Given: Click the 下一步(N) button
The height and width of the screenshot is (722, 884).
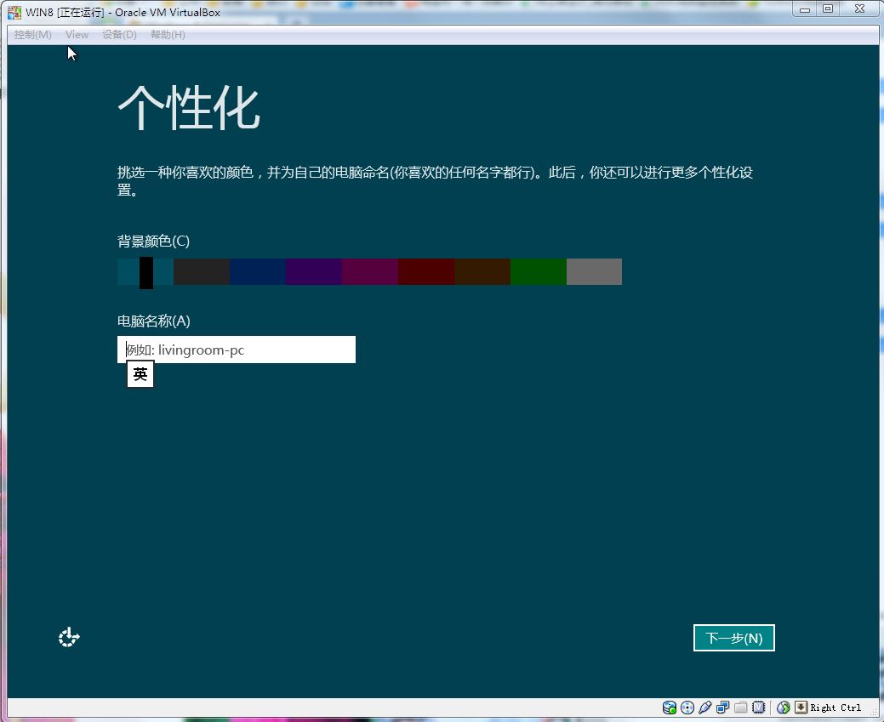Looking at the screenshot, I should 733,638.
